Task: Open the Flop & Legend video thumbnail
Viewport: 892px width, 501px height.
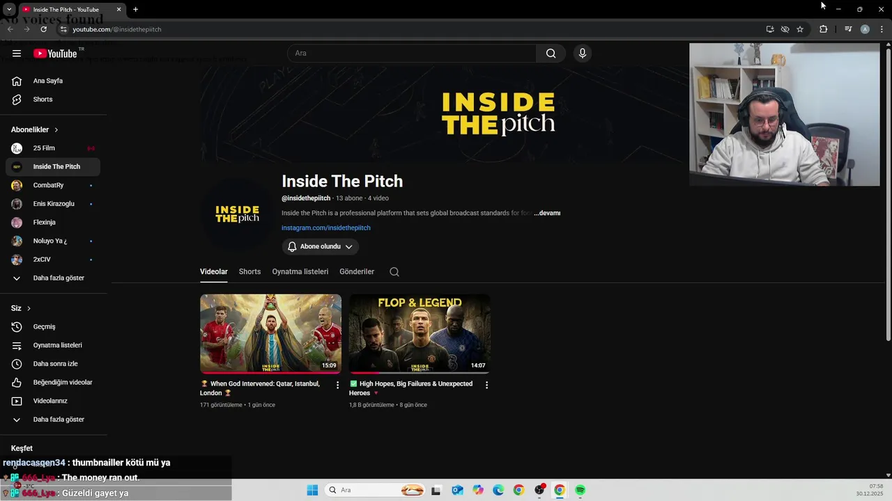Action: [420, 333]
